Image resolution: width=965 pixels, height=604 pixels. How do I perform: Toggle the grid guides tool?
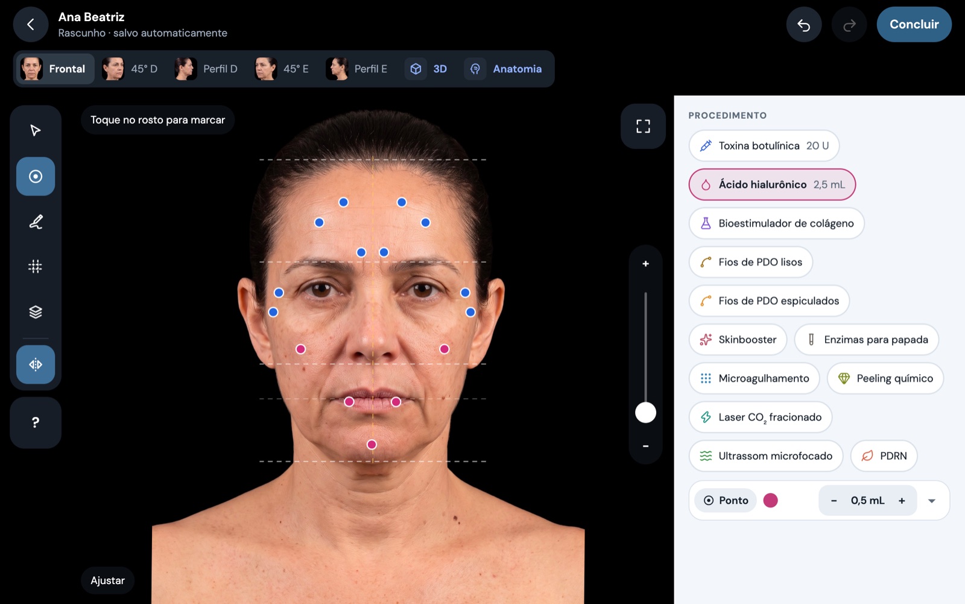pyautogui.click(x=36, y=266)
